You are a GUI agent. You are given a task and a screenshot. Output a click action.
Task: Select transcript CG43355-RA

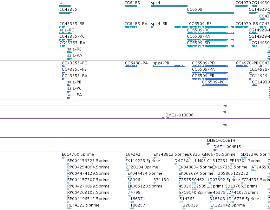click(63, 46)
